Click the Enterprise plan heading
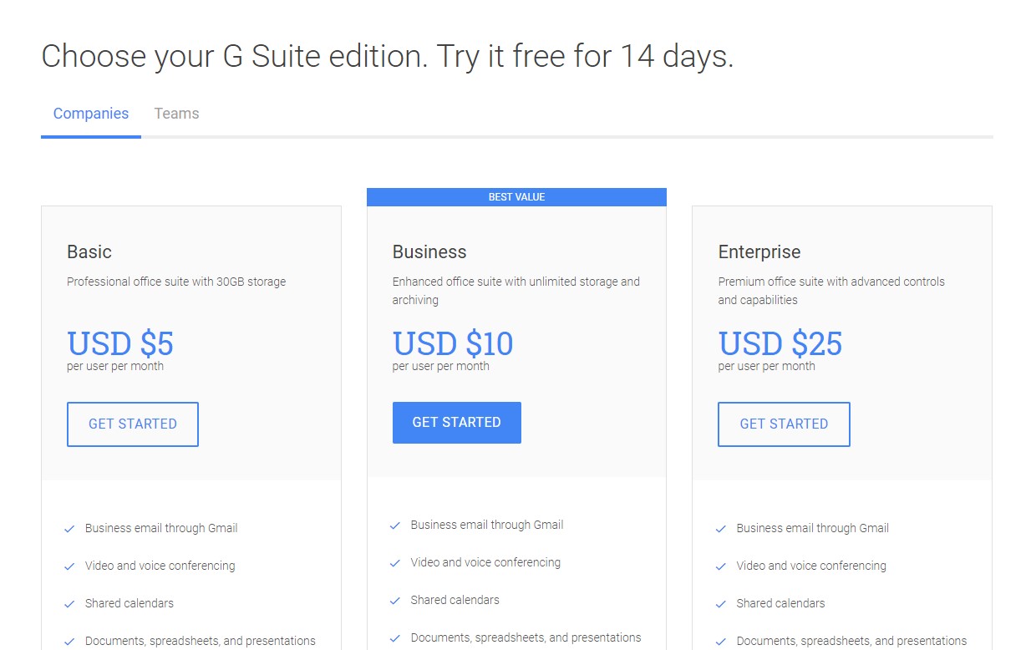 759,252
